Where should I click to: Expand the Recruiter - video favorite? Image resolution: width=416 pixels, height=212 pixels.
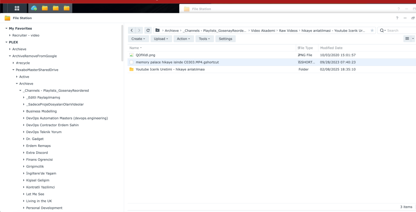click(10, 35)
